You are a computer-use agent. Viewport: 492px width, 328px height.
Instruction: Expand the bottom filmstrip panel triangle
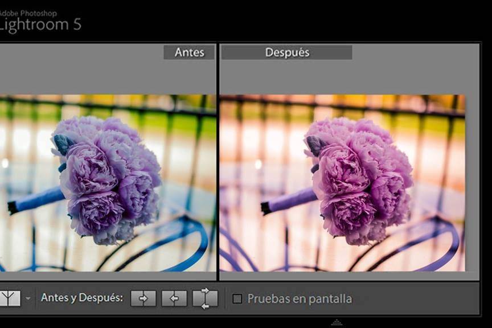click(337, 322)
